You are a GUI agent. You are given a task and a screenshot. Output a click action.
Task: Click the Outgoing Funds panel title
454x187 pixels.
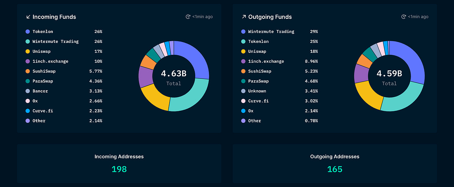270,17
